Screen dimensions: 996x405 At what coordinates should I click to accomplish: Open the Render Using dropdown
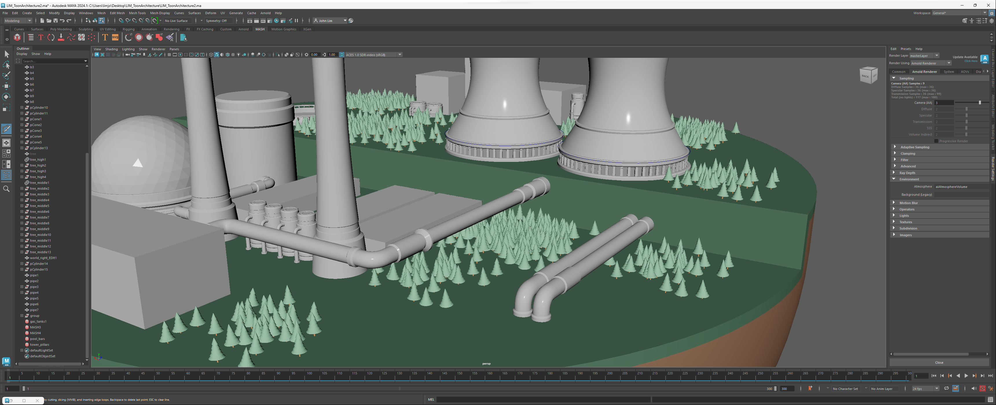point(931,63)
